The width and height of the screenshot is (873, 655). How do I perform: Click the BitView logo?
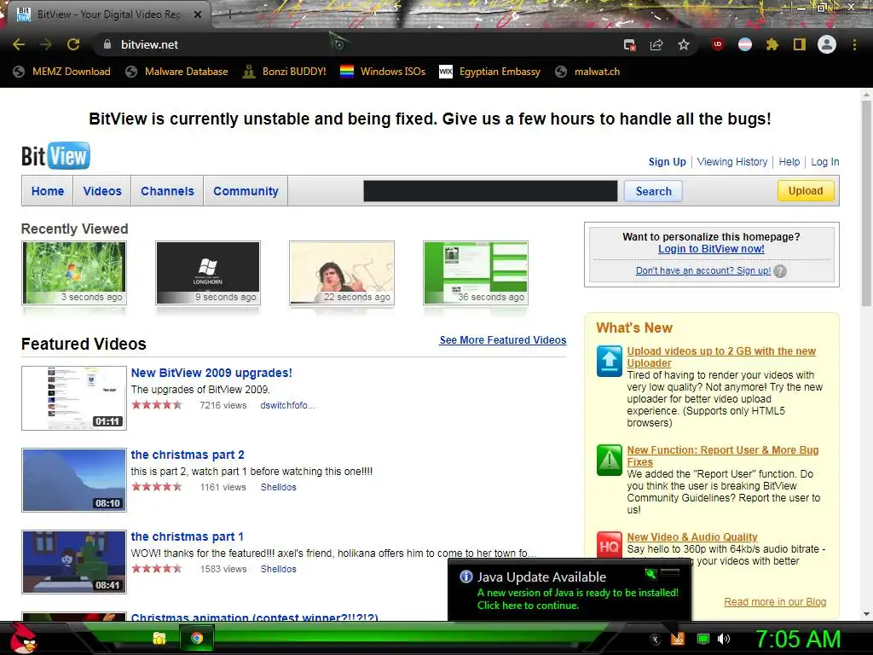55,156
